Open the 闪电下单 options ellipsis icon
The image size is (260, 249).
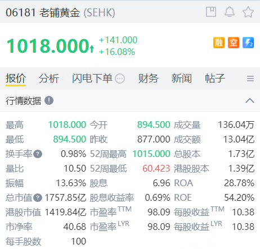click(x=120, y=79)
